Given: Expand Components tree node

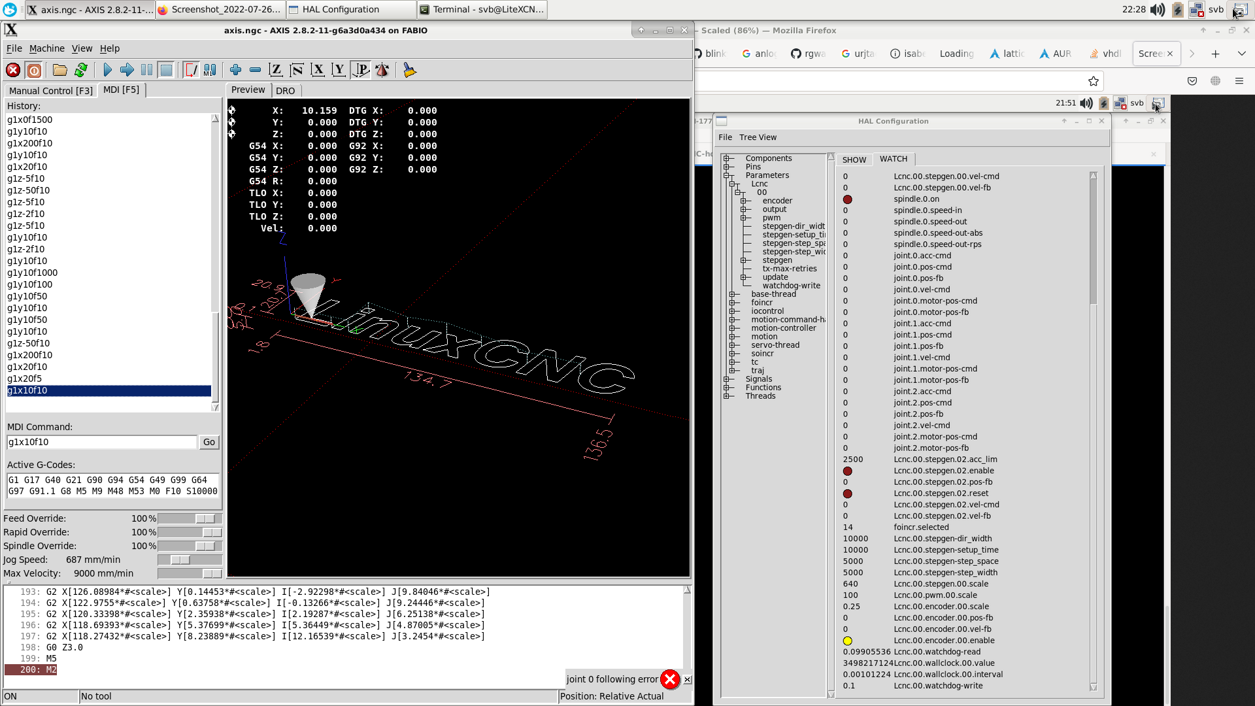Looking at the screenshot, I should (x=726, y=158).
